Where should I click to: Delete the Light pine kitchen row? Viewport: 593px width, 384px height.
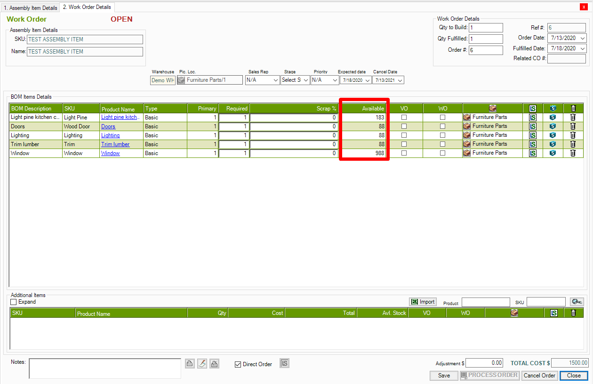[x=573, y=118]
